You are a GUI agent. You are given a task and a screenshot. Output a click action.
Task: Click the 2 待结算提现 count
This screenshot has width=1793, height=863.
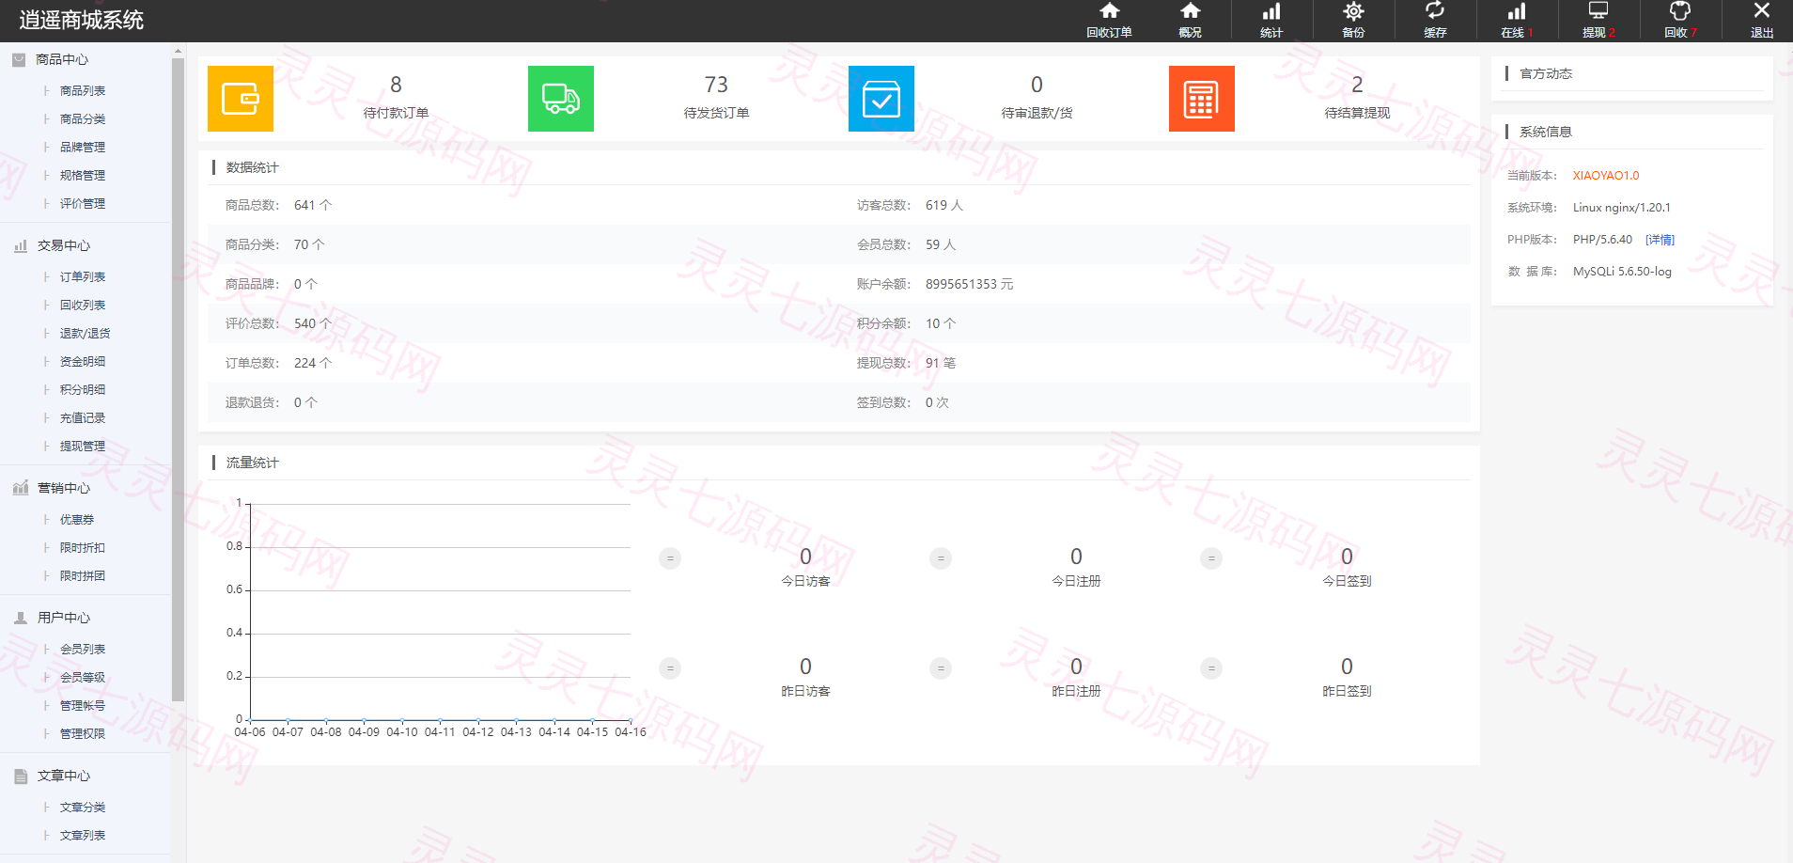point(1357,85)
